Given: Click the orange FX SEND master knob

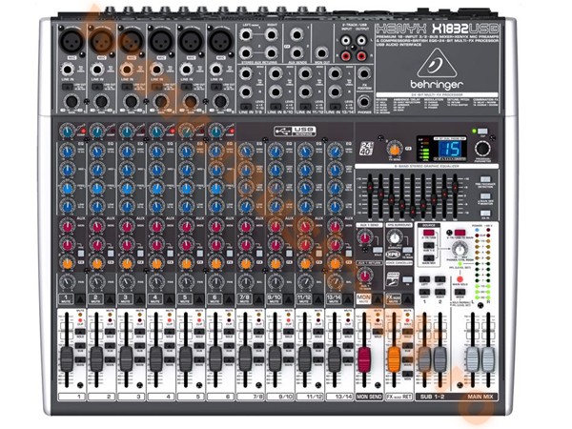Looking at the screenshot, I should 395,149.
